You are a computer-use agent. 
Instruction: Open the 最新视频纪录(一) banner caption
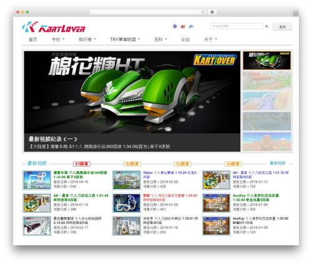tap(53, 139)
